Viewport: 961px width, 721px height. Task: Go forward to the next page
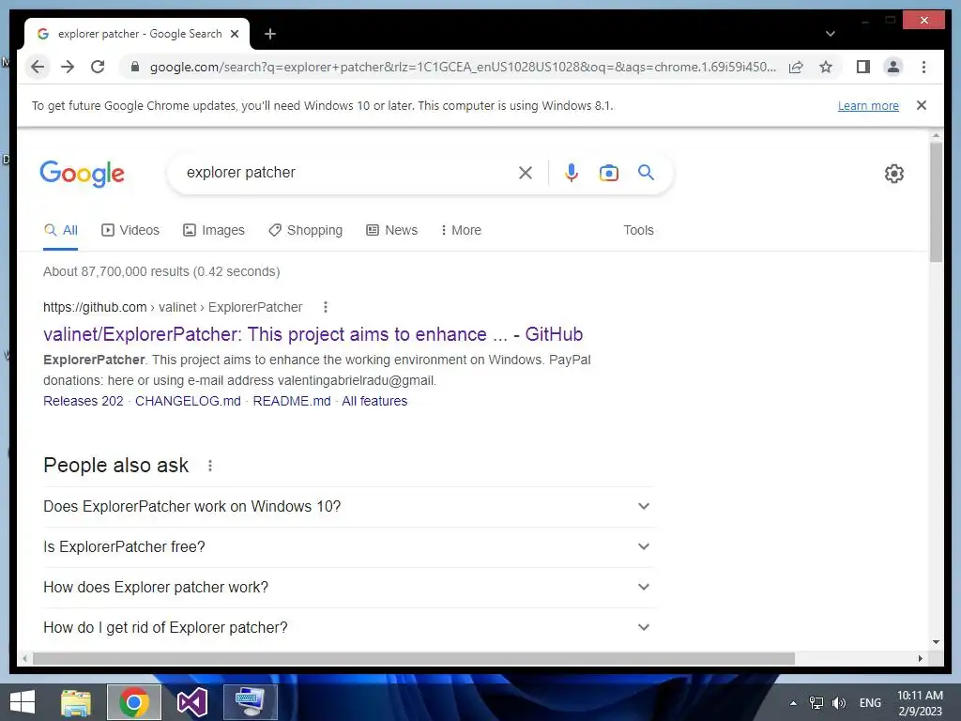tap(68, 67)
